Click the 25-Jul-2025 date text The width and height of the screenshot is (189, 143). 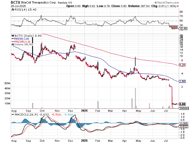18,6
